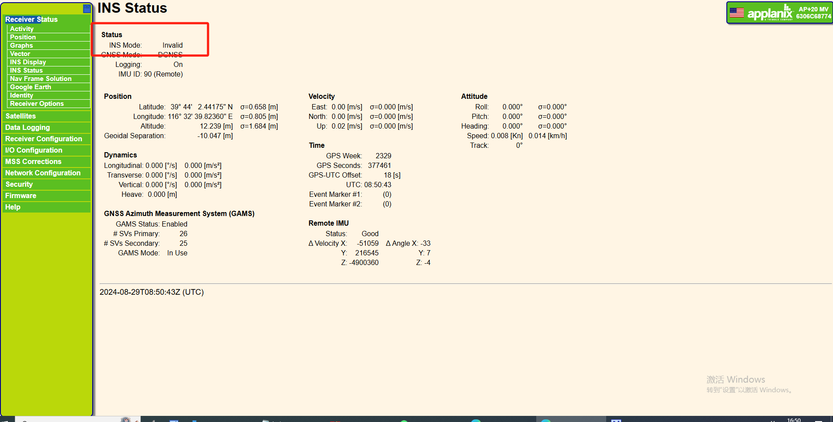Expand the Satellites menu
Viewport: 833px width, 422px height.
click(x=21, y=116)
